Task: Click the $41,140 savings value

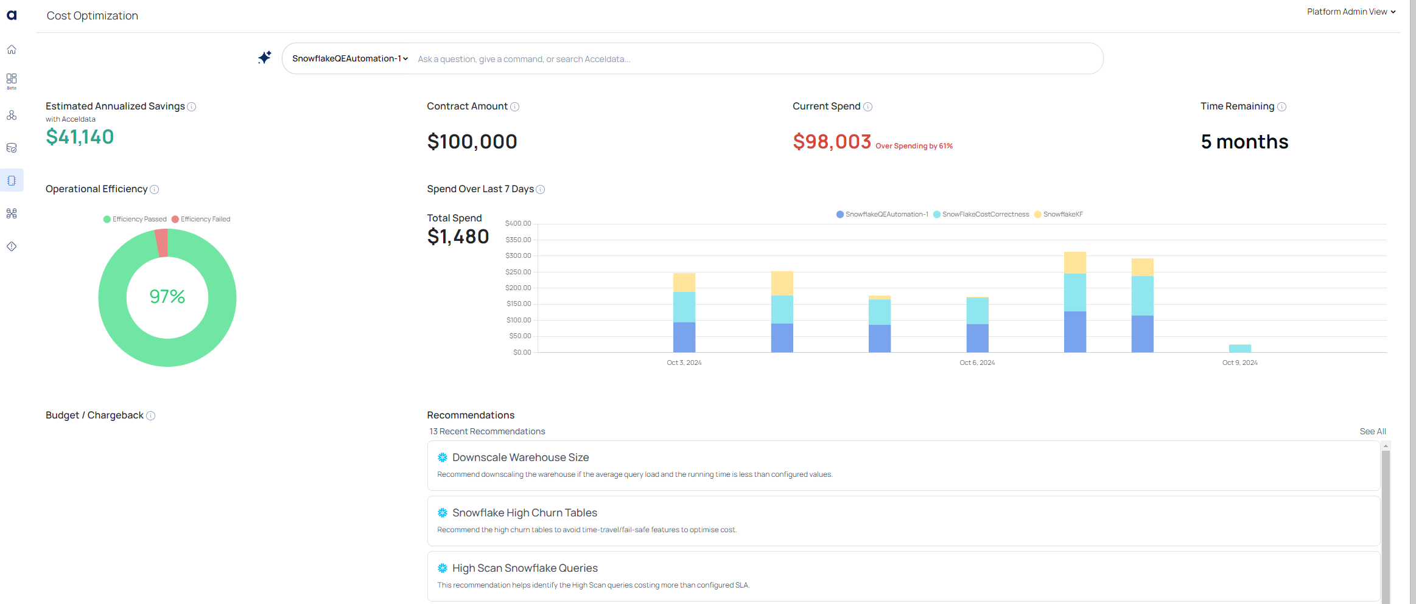Action: click(x=80, y=137)
